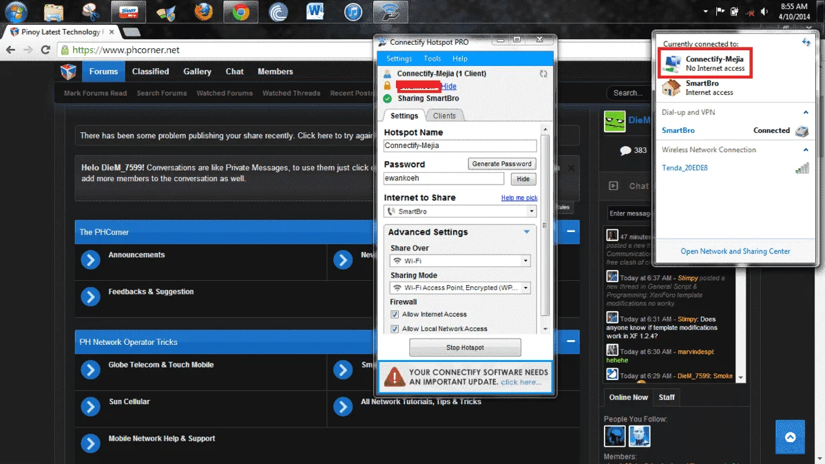Open the Action Center flag icon

coord(720,12)
